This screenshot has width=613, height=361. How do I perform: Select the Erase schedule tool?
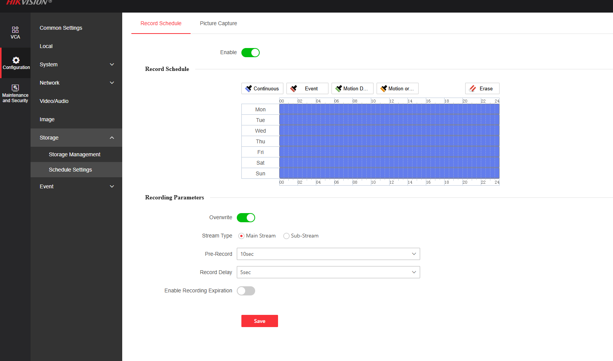pos(482,88)
